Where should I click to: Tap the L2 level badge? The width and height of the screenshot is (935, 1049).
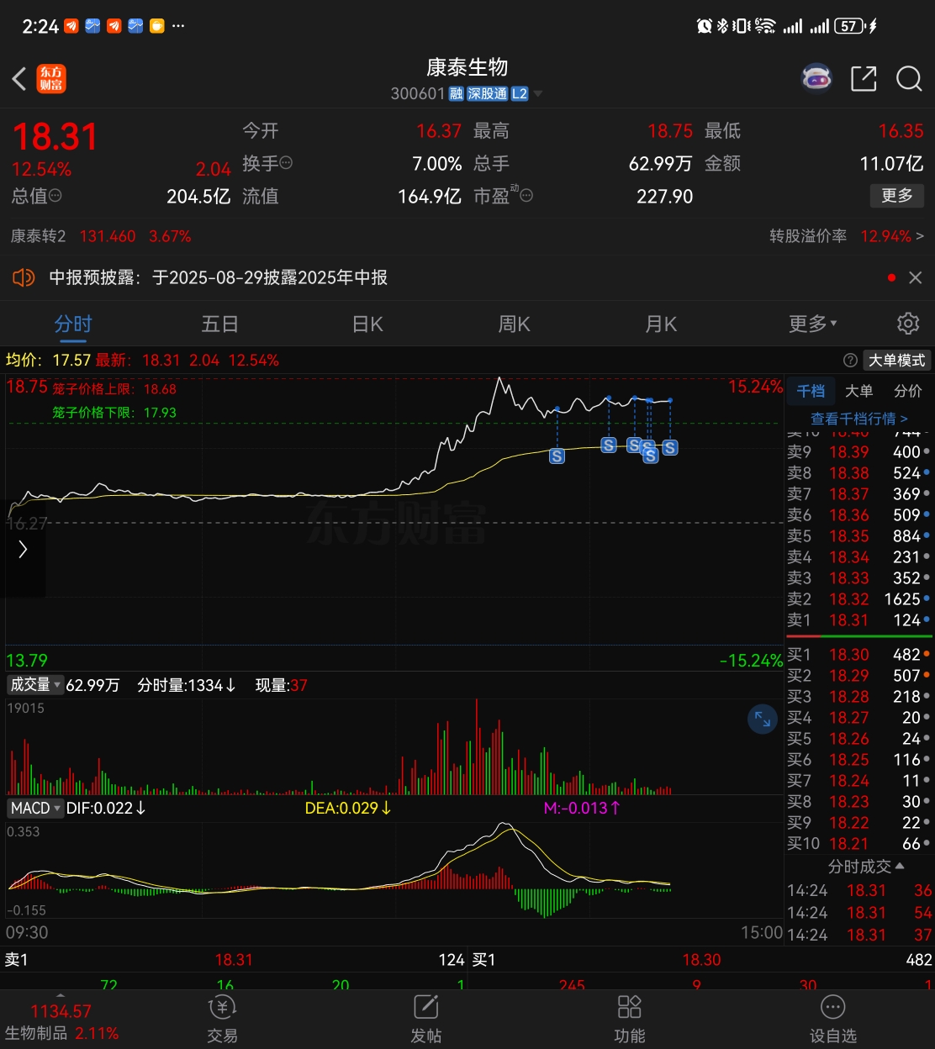tap(520, 94)
